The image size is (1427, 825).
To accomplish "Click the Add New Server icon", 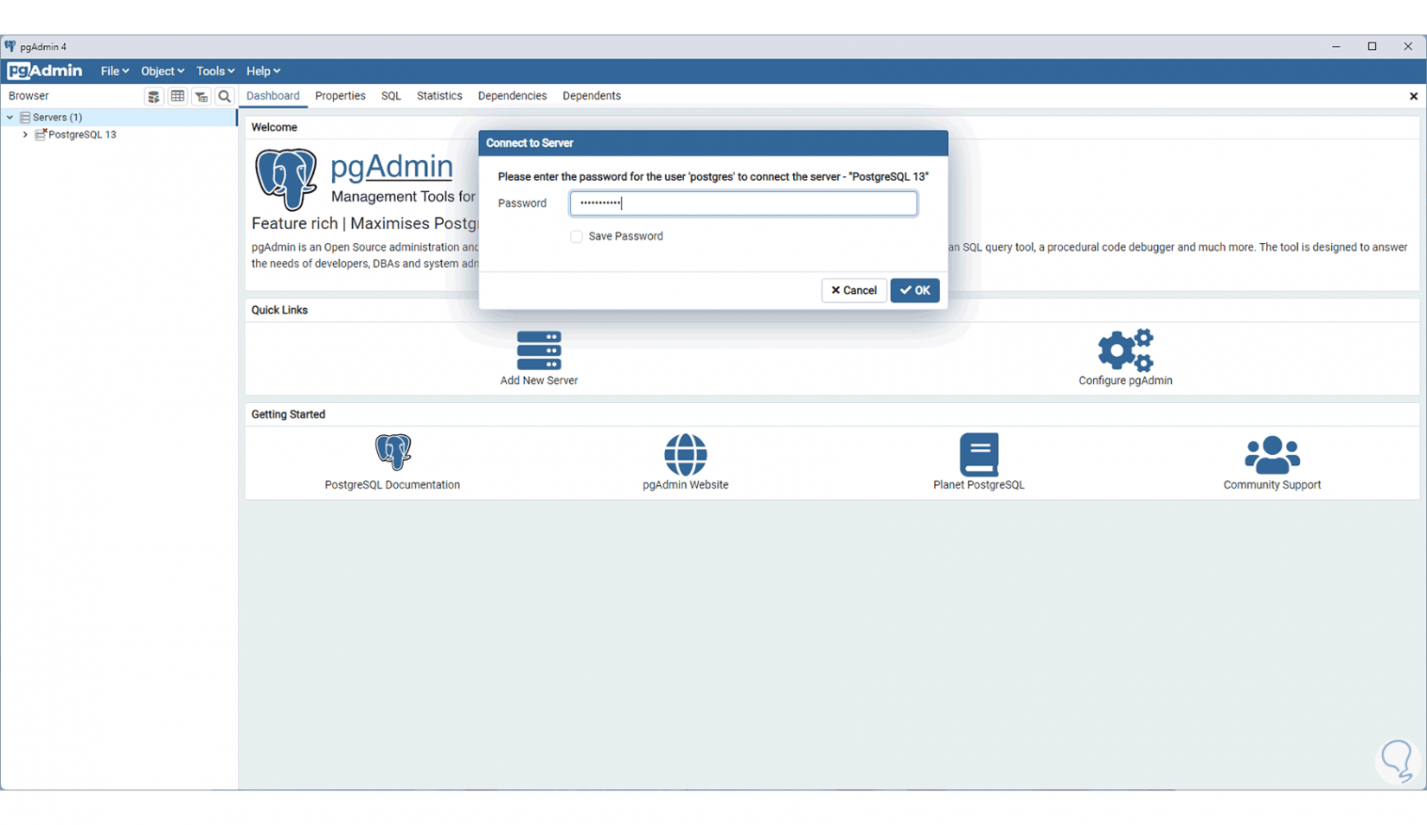I will pyautogui.click(x=539, y=350).
